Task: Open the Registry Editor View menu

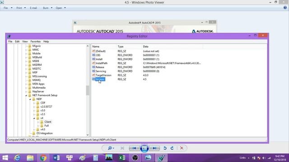Action: point(25,41)
